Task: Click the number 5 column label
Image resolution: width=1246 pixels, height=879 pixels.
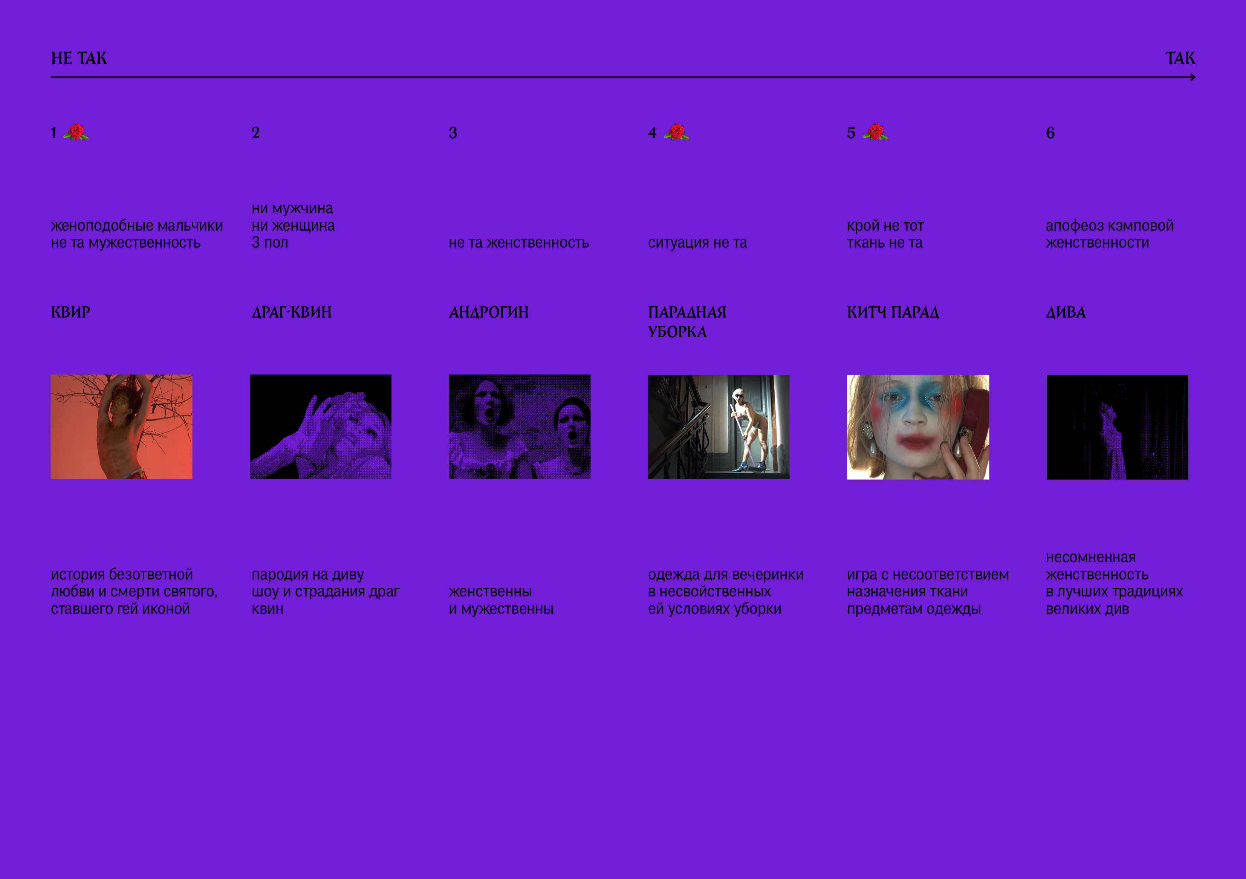Action: coord(852,133)
